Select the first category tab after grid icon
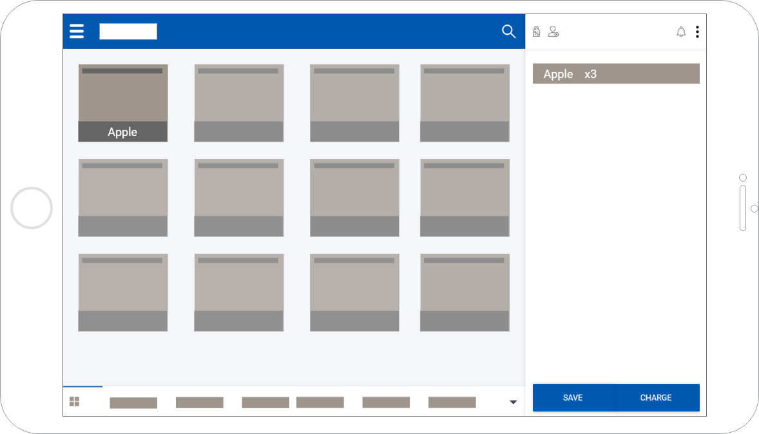The width and height of the screenshot is (759, 434). [133, 402]
